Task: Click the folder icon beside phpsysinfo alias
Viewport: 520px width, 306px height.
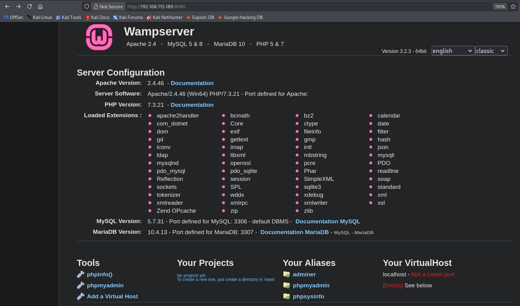Action: click(287, 297)
